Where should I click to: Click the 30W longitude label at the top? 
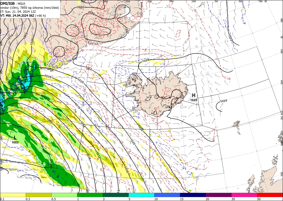pos(106,1)
